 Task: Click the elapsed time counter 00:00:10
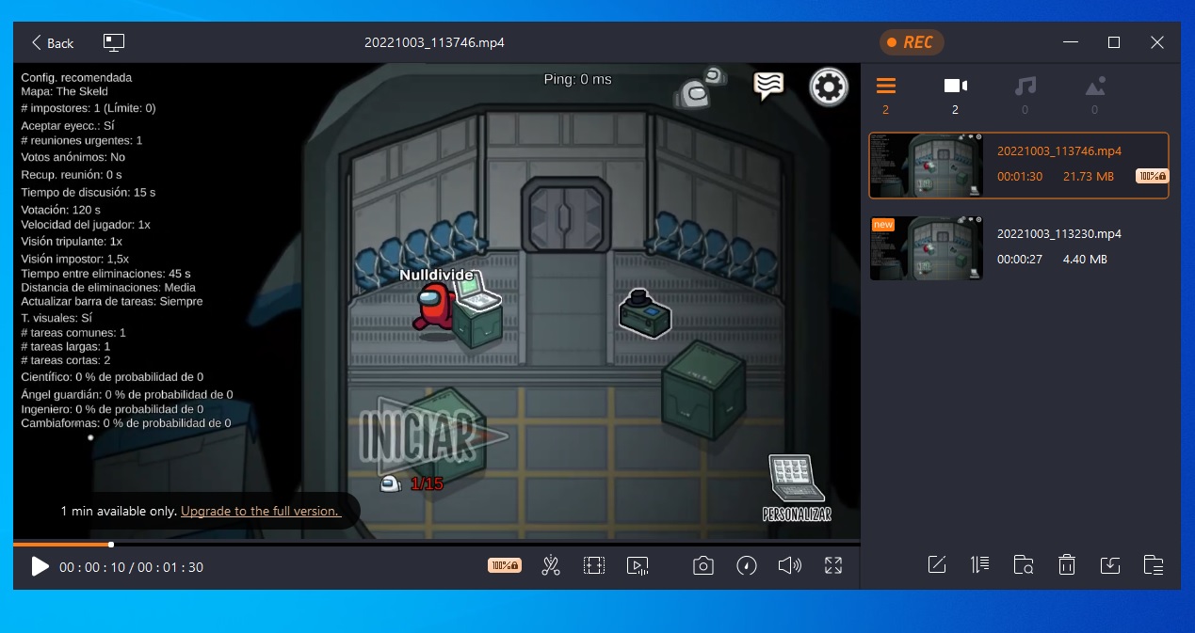[x=91, y=567]
